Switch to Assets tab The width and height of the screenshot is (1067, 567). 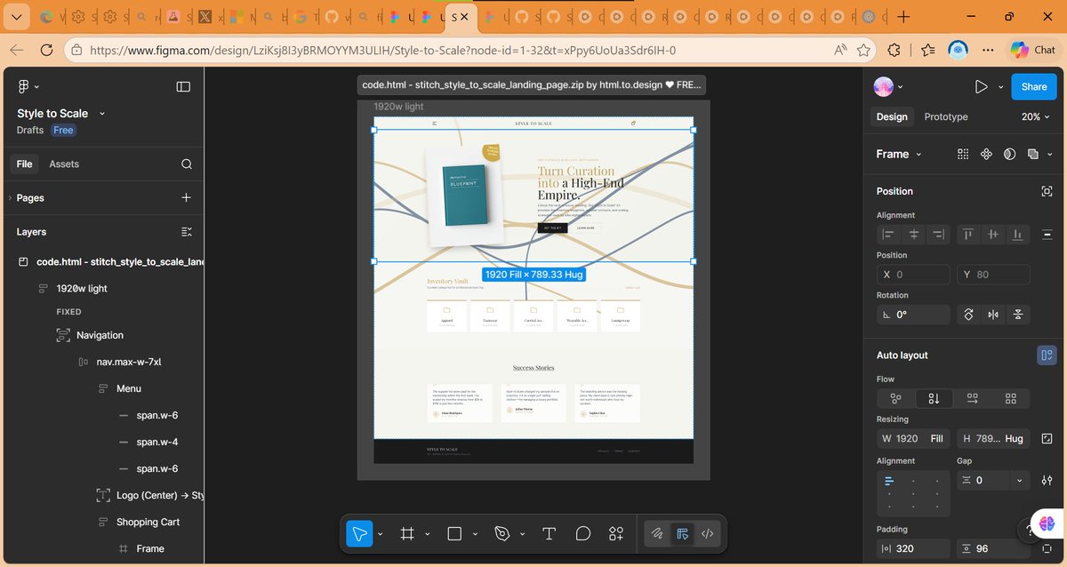pyautogui.click(x=64, y=164)
